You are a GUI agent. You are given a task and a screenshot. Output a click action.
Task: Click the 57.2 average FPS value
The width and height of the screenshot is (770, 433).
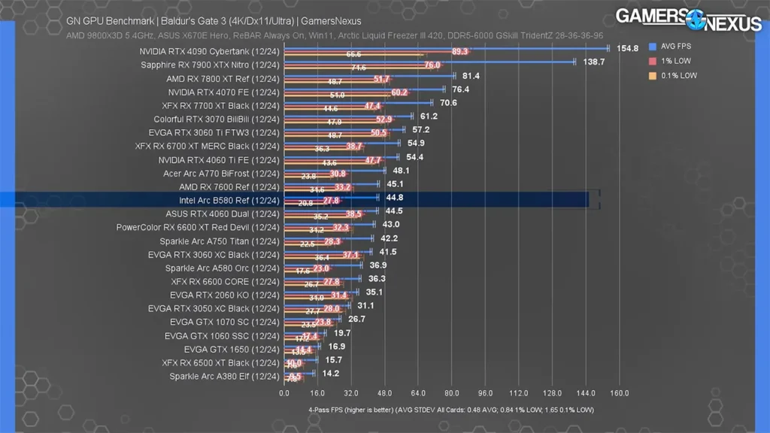coord(421,129)
